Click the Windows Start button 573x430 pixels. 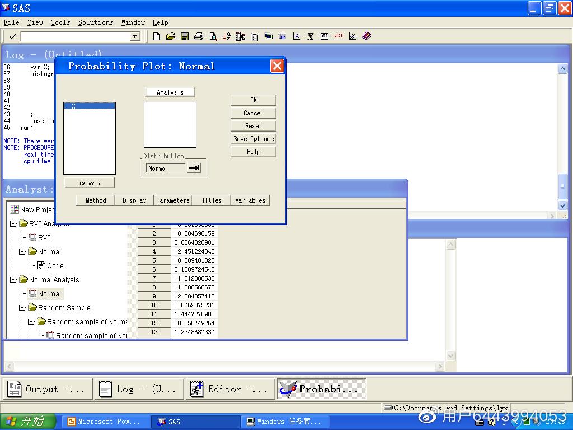coord(27,422)
